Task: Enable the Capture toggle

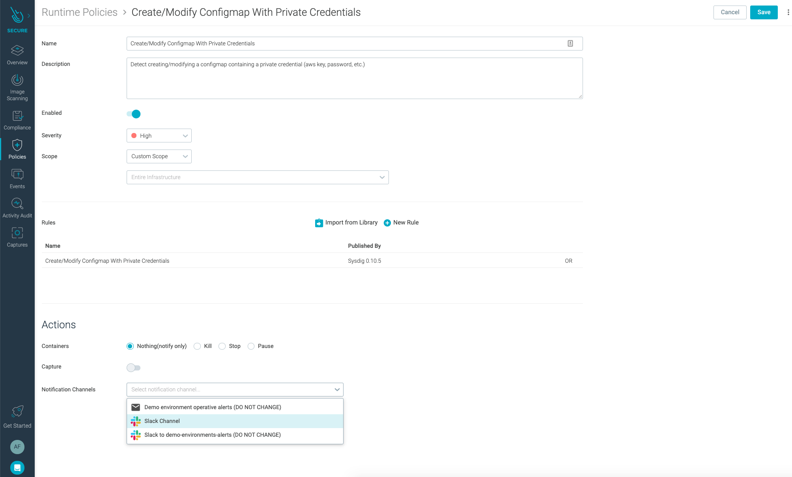Action: pos(134,367)
